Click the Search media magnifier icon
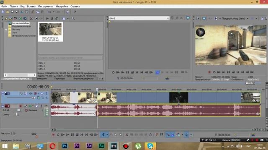Screen dimensions: 268x150 (73, 18)
